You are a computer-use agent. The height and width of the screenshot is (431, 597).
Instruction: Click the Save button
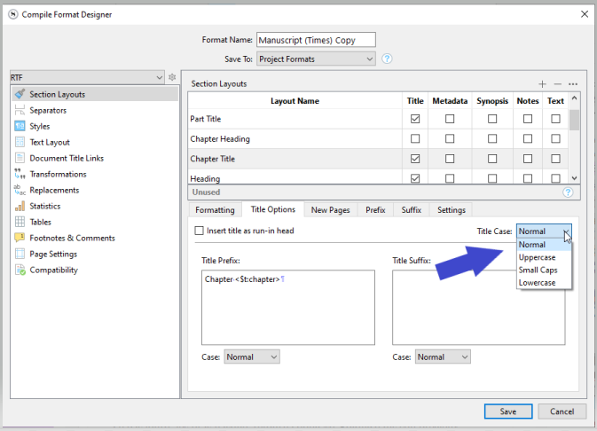tap(508, 411)
